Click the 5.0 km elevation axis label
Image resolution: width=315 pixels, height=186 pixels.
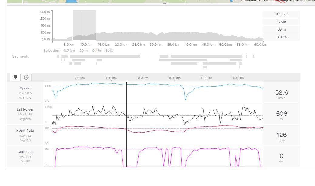(x=69, y=45)
